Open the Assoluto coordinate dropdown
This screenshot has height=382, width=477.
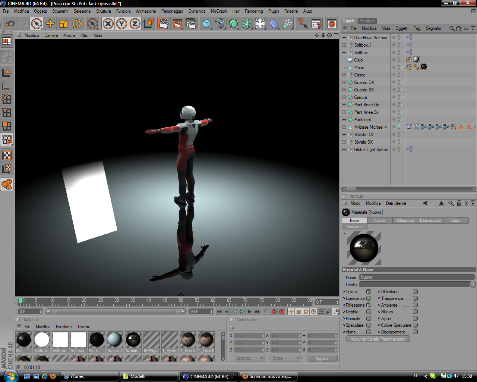coord(249,358)
